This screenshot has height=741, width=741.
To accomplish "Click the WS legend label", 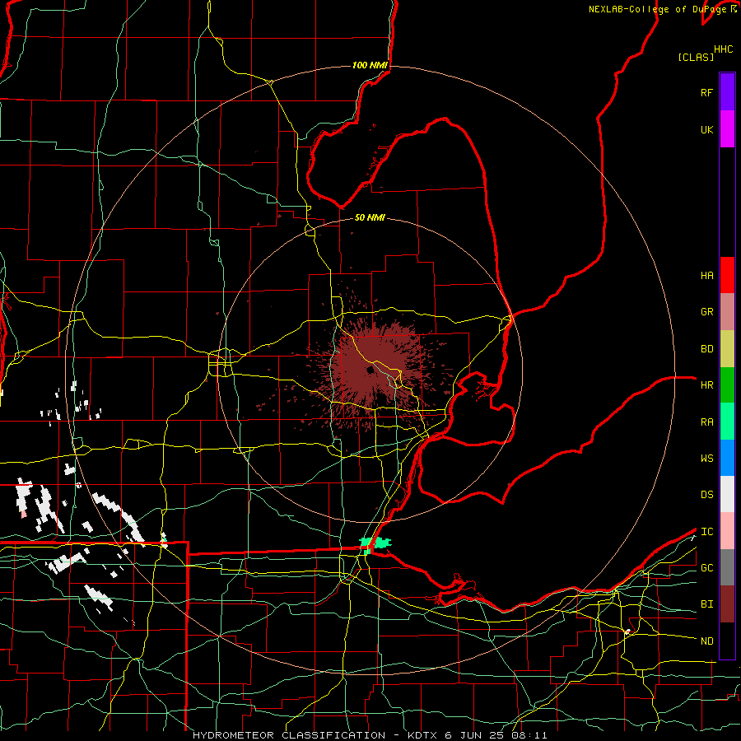I will point(707,458).
